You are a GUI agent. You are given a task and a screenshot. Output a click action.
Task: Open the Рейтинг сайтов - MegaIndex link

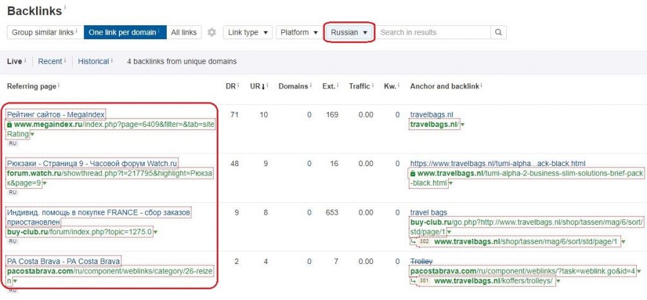click(x=56, y=114)
